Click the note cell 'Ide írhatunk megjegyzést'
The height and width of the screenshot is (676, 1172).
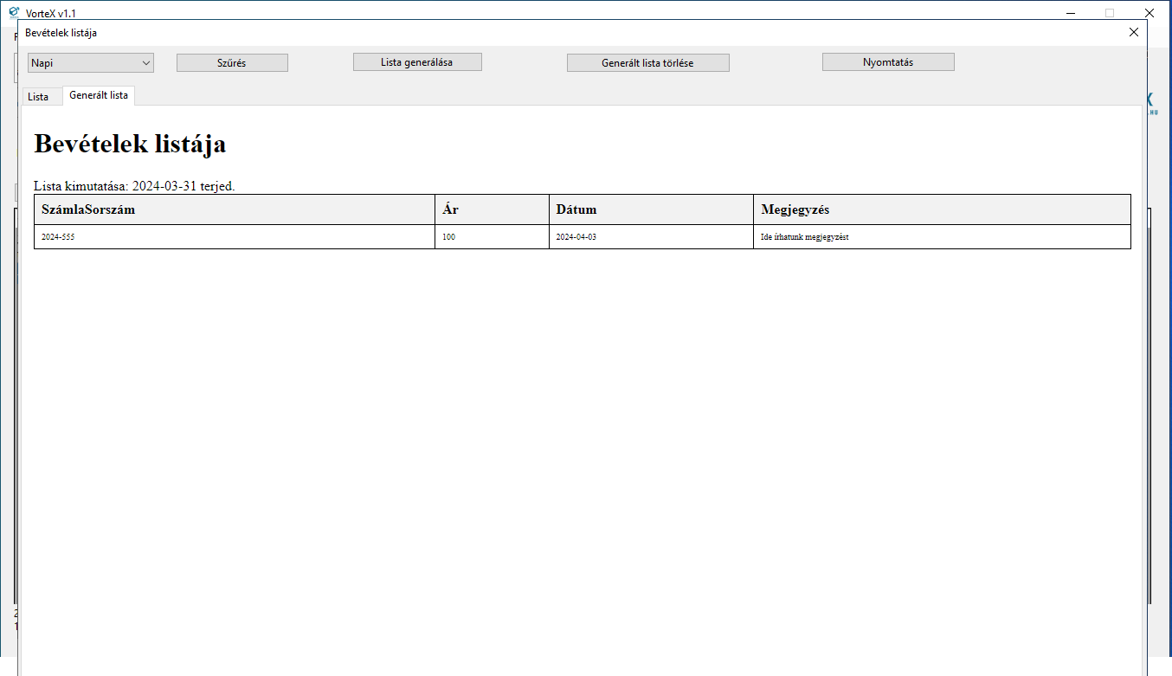coord(804,237)
